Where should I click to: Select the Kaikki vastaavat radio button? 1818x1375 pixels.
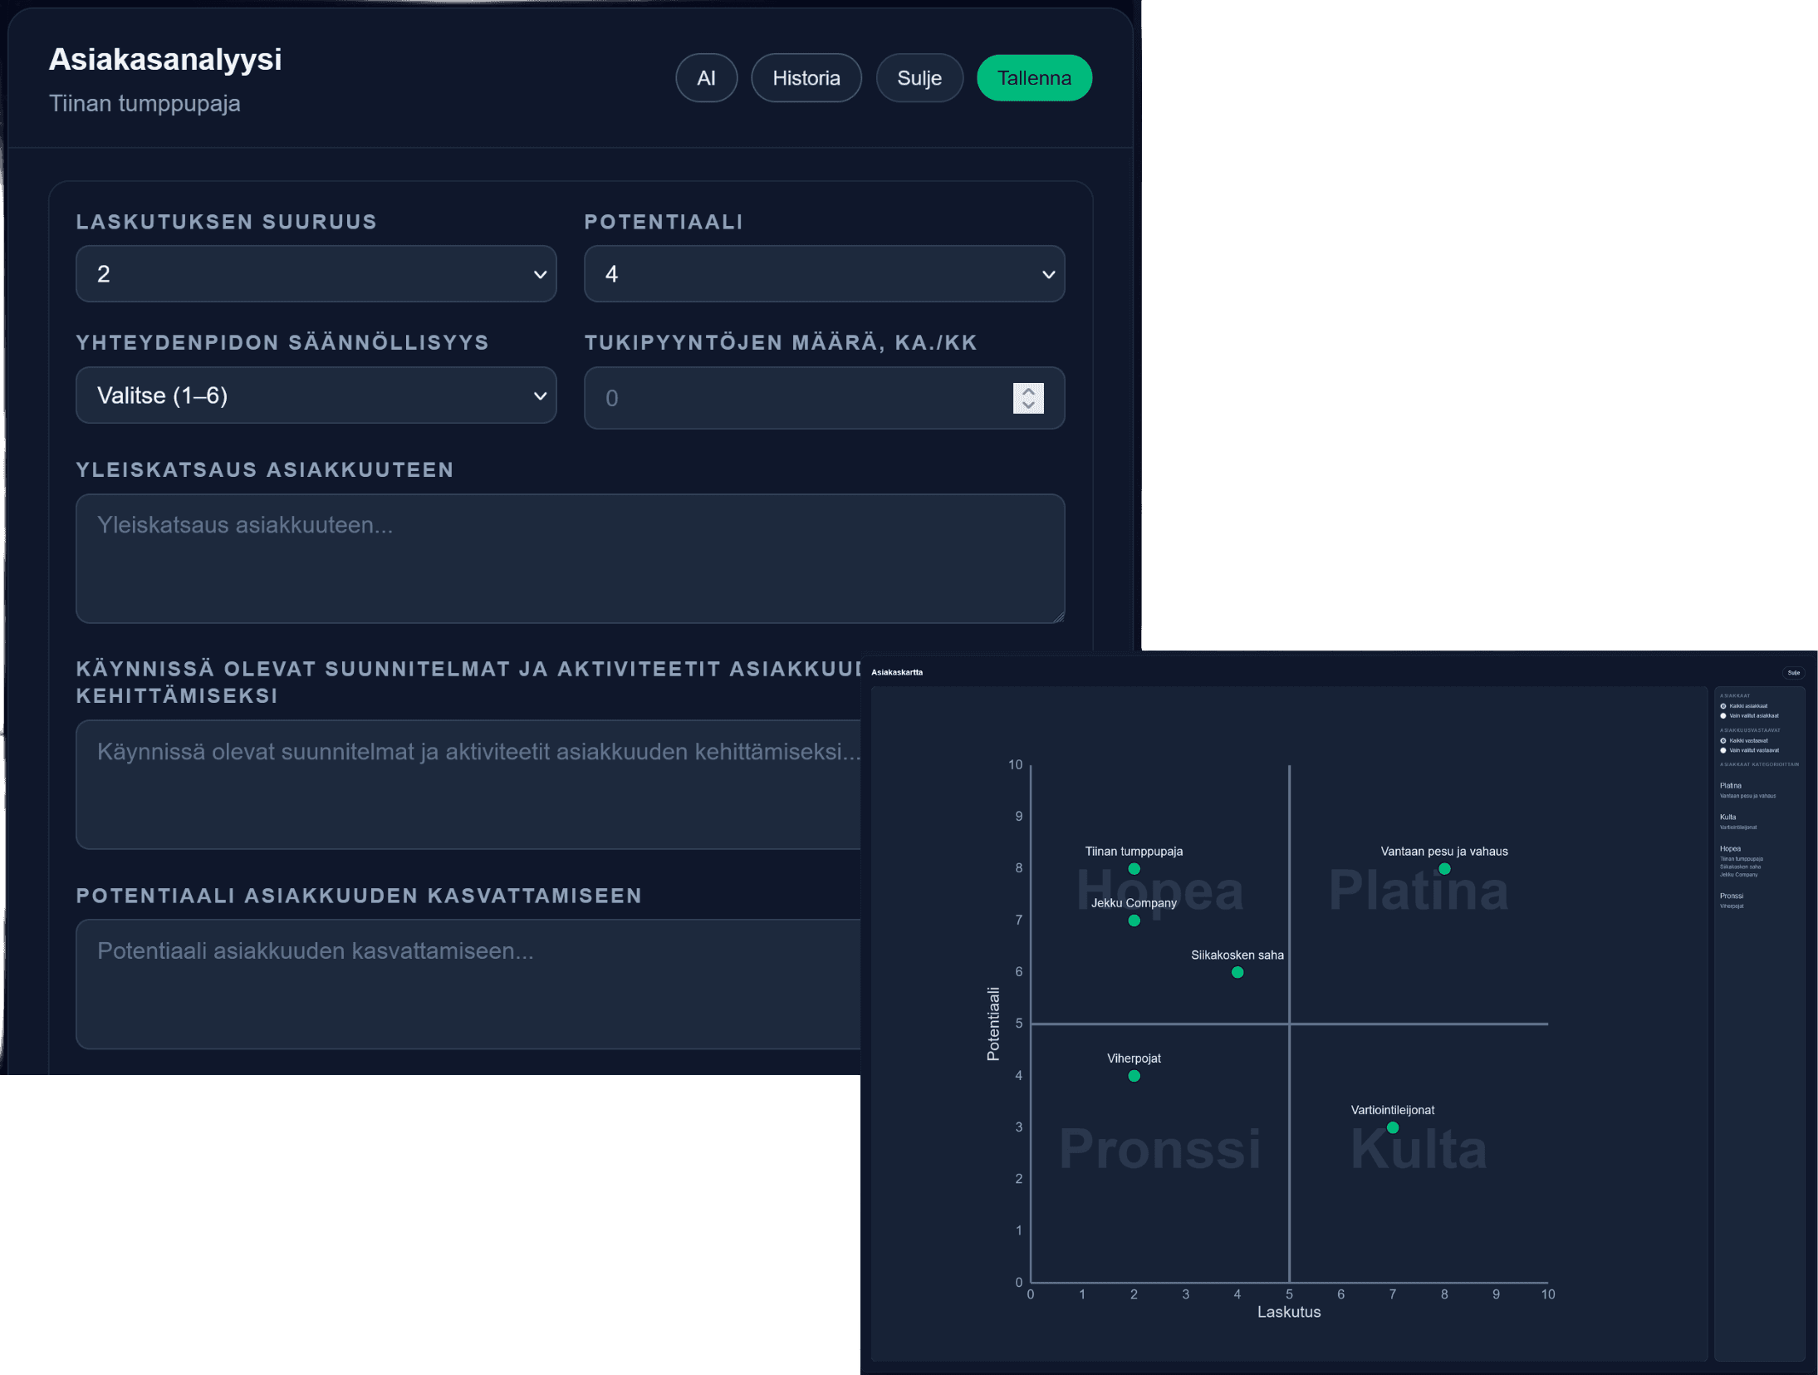pos(1723,740)
